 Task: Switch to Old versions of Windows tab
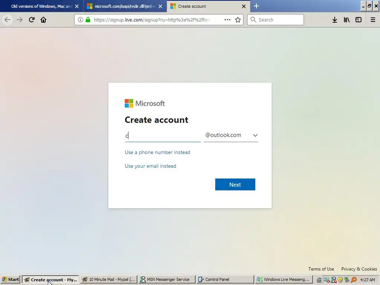(x=42, y=6)
